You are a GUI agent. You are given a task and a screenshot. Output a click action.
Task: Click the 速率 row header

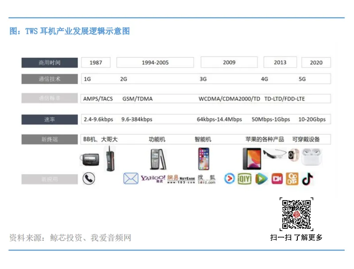(50, 119)
